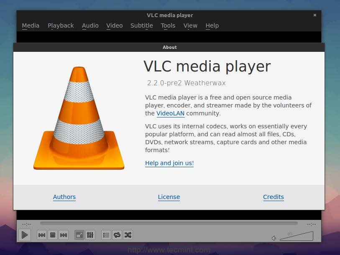
Task: Expand the Tools menu
Action: pos(168,25)
